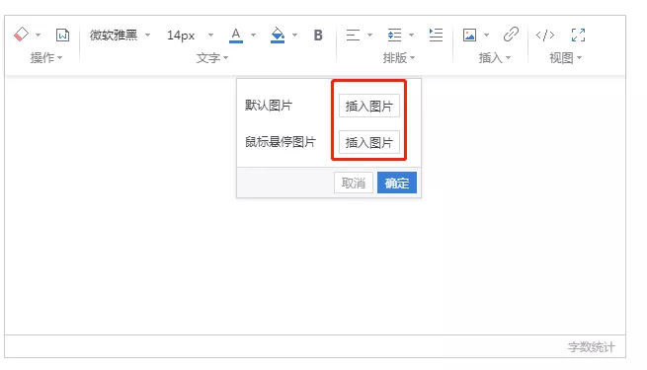This screenshot has width=647, height=370.
Task: Click the indent paragraph icon
Action: pyautogui.click(x=436, y=35)
